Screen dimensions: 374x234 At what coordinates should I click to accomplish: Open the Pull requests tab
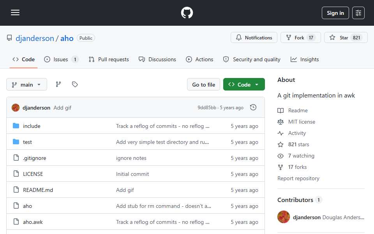pyautogui.click(x=109, y=59)
